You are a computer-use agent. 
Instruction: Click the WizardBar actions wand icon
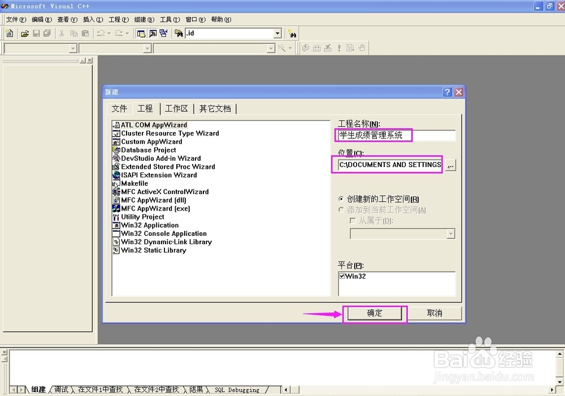pyautogui.click(x=281, y=48)
